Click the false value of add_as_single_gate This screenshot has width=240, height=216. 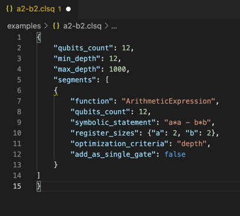(x=175, y=154)
